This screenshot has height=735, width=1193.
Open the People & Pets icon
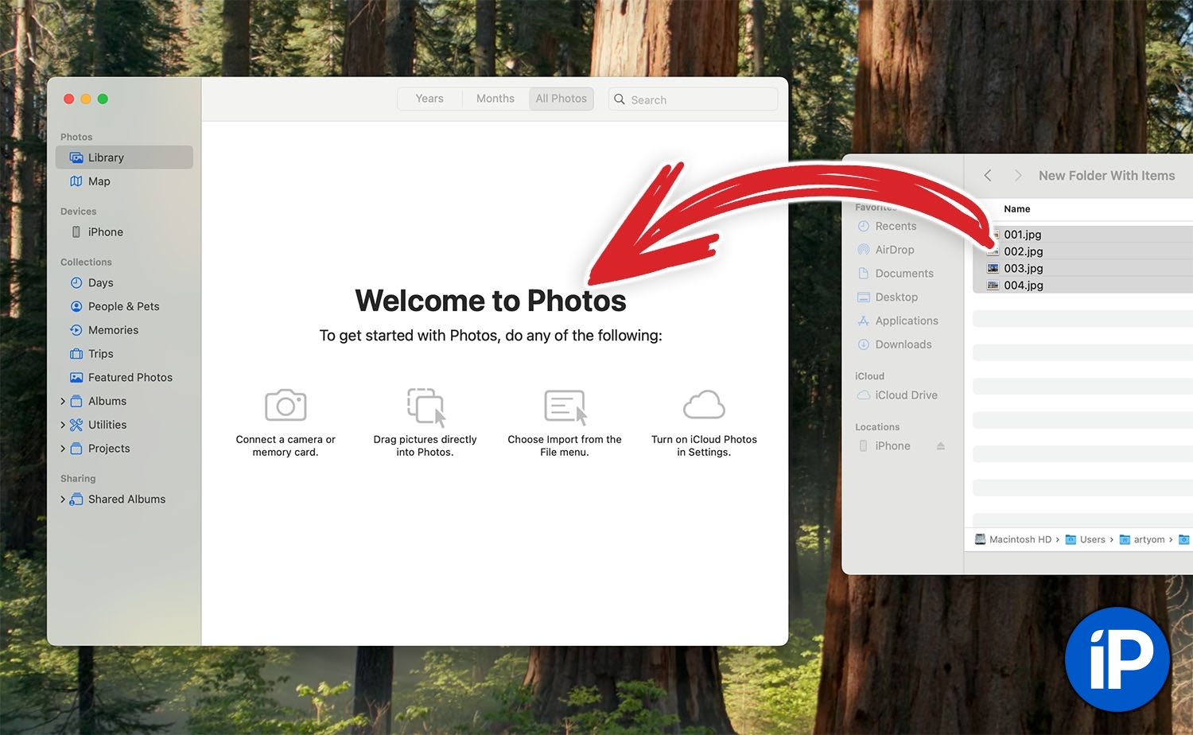pos(76,306)
